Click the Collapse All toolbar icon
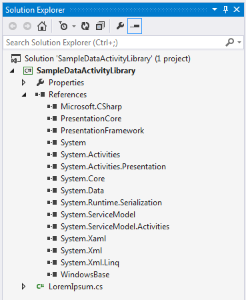Viewport: 246px width, 300px height. pyautogui.click(x=100, y=26)
